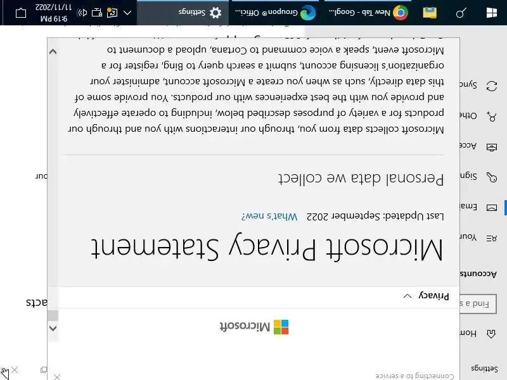Click the tray icon next to the chevron
507x380 pixels.
(112, 13)
